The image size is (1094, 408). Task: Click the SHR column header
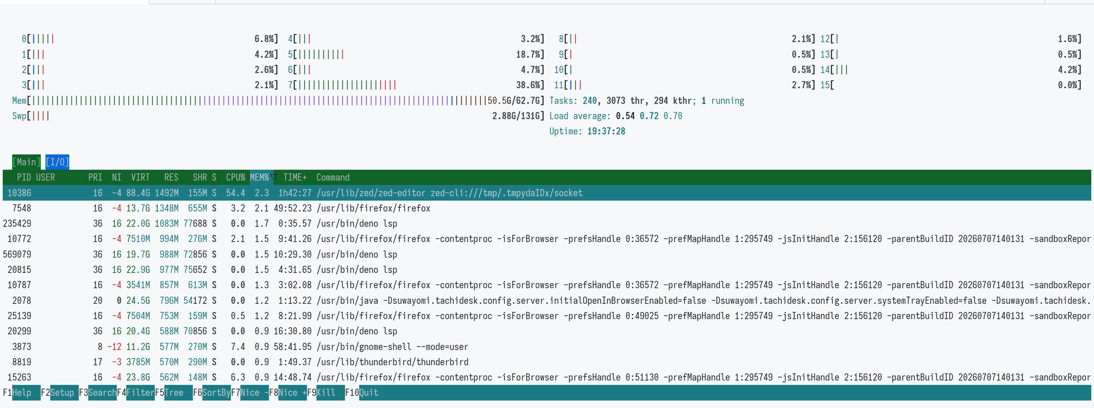[x=200, y=177]
